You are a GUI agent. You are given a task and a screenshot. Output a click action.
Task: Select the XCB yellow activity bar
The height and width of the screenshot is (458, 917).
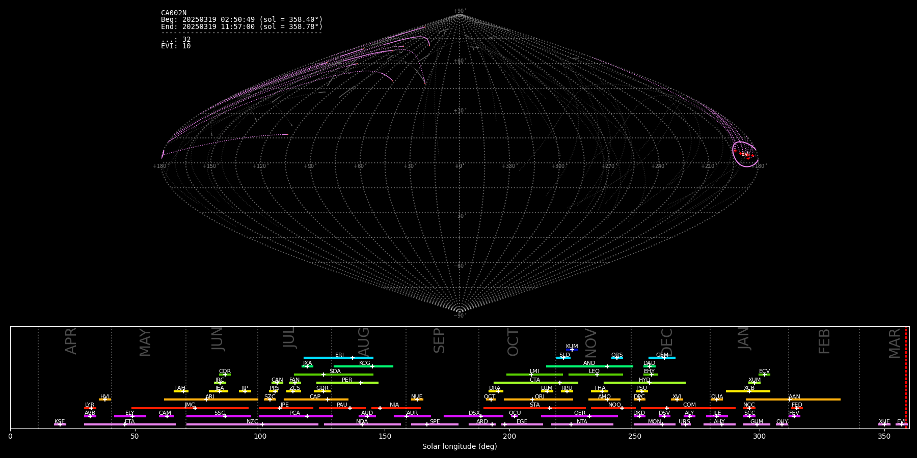[748, 391]
